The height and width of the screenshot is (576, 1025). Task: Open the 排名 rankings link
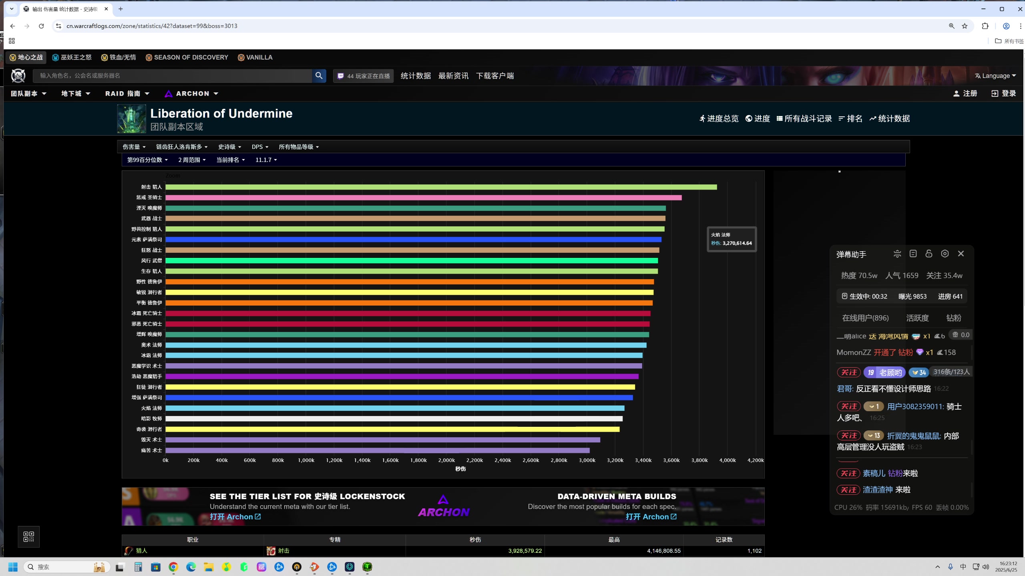(850, 118)
